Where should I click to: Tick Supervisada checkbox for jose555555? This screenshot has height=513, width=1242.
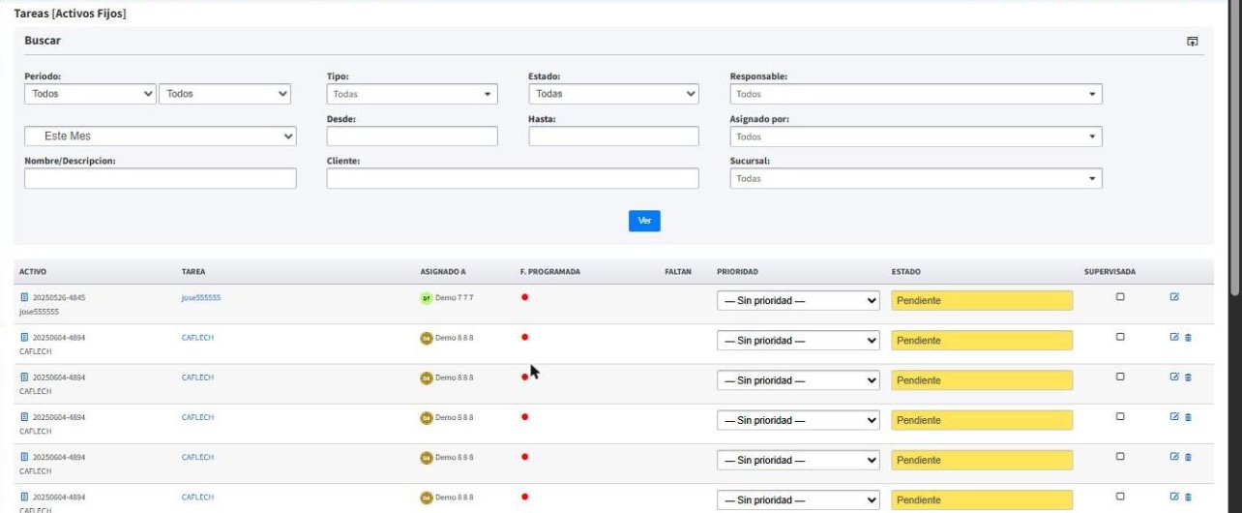[x=1120, y=297]
